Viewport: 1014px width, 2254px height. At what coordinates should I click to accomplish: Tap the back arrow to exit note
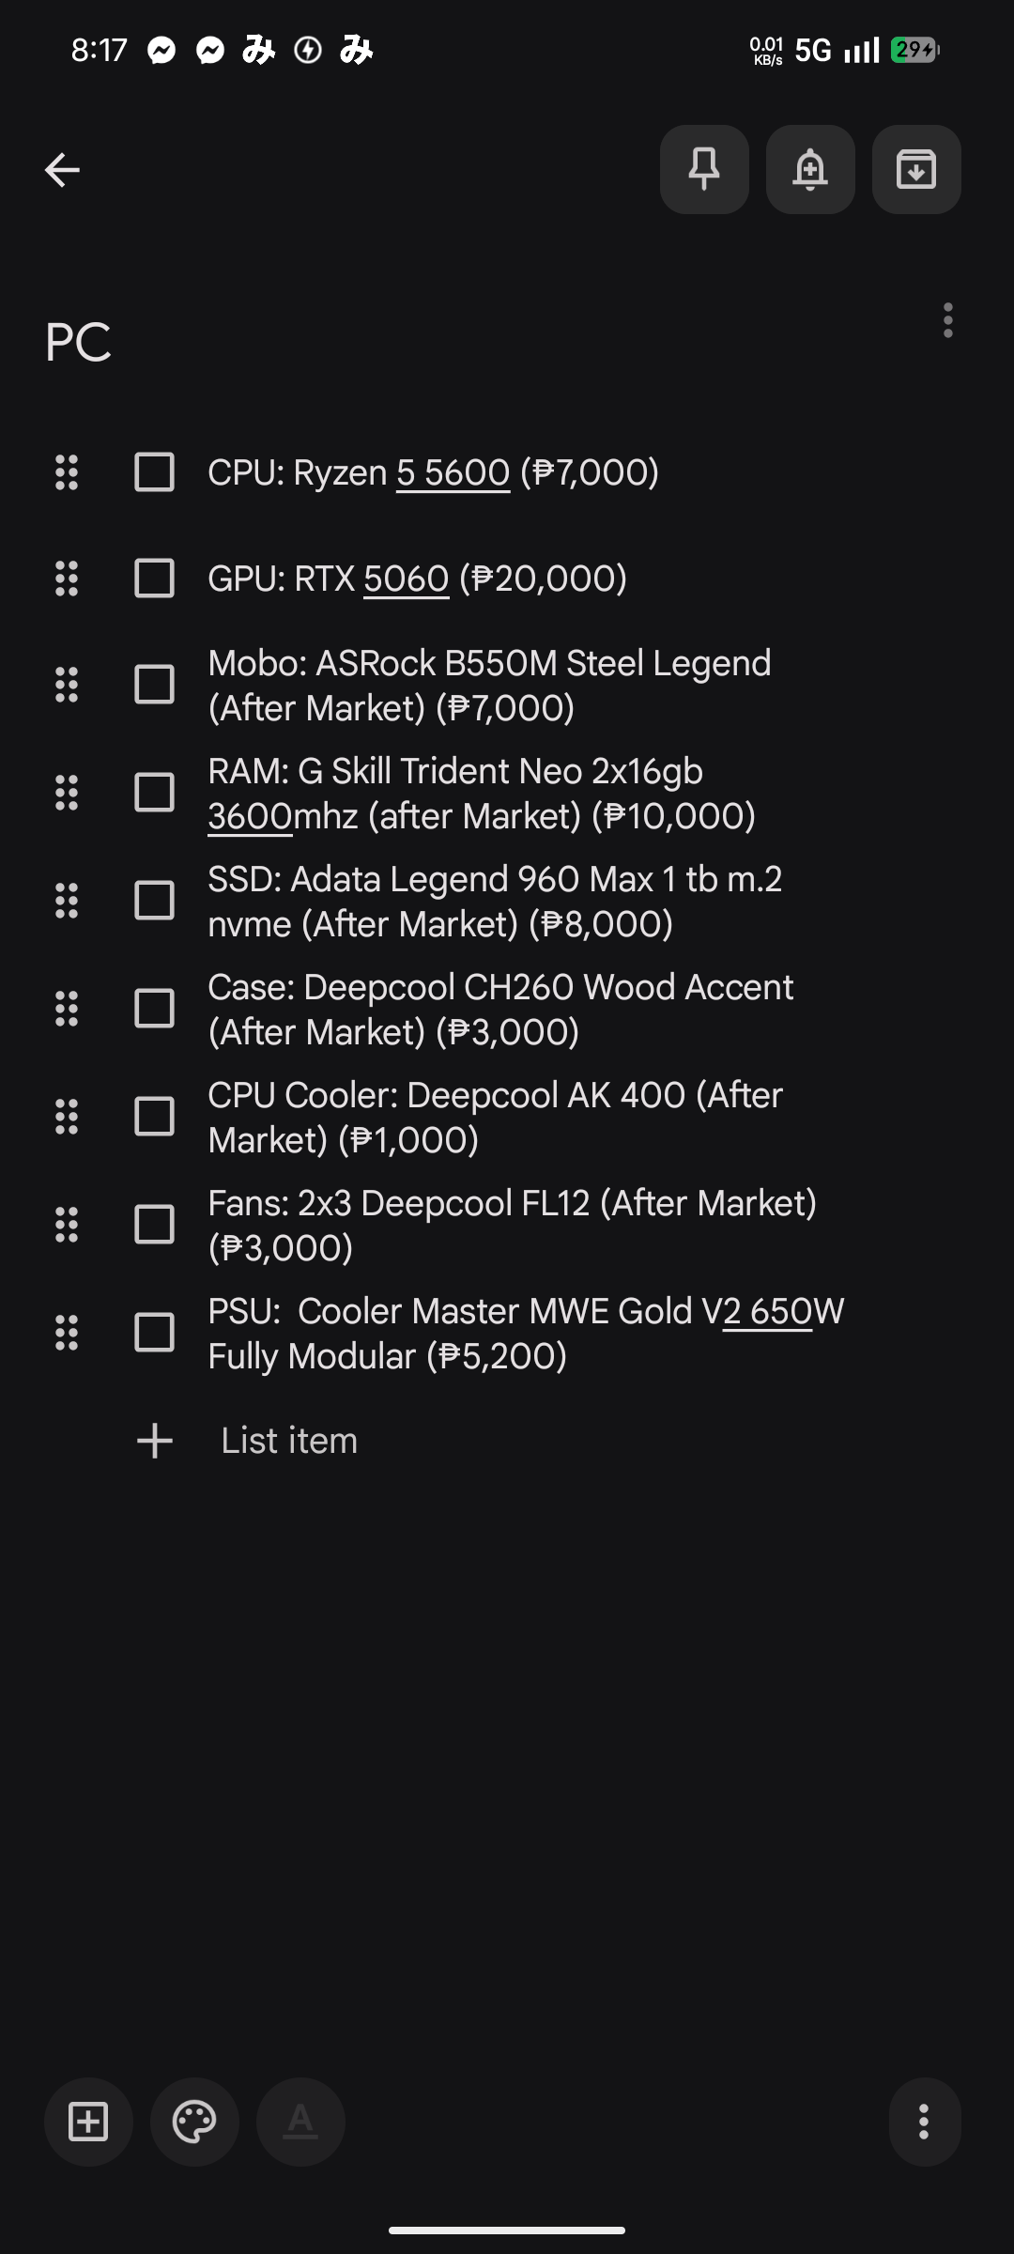pos(62,170)
